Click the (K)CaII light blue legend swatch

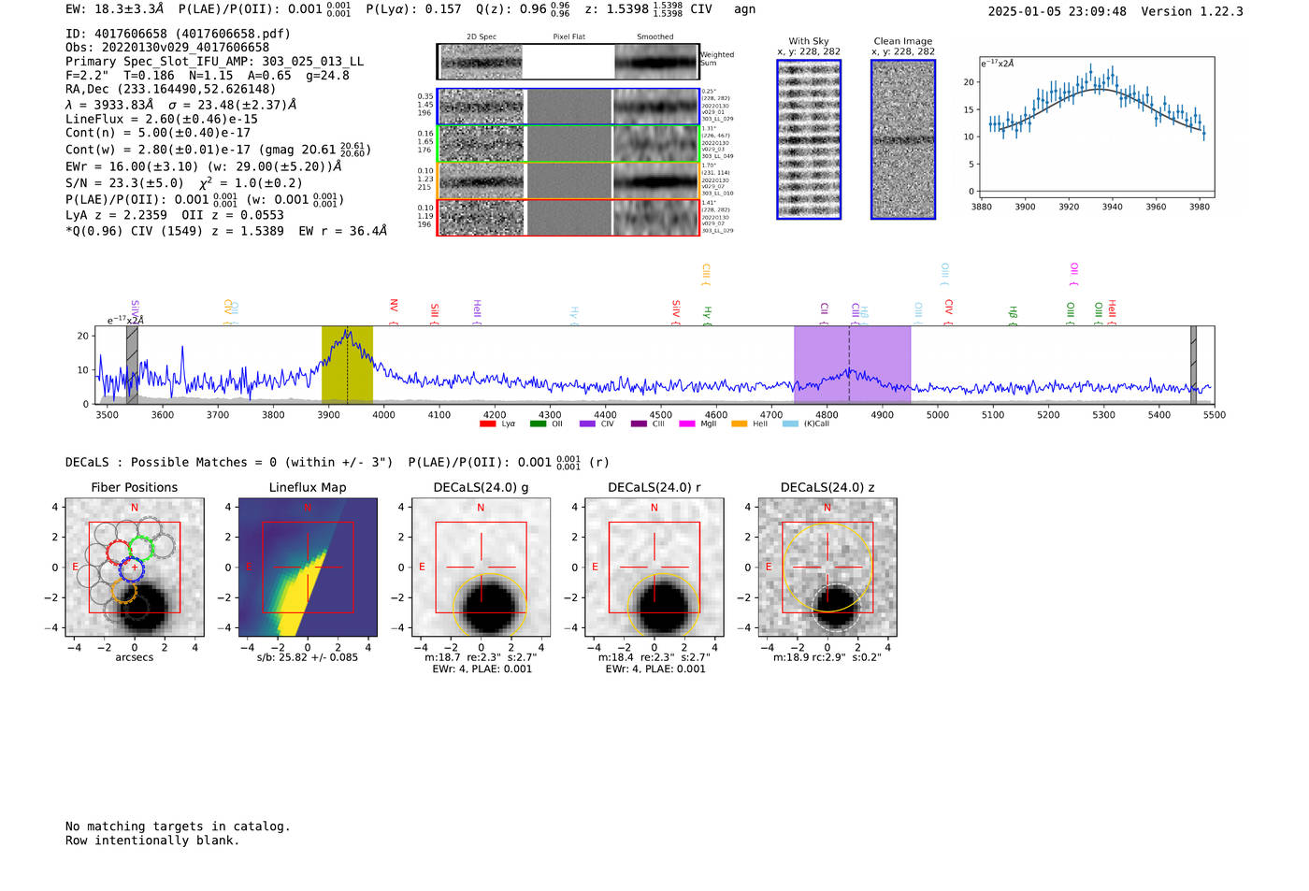click(x=790, y=424)
